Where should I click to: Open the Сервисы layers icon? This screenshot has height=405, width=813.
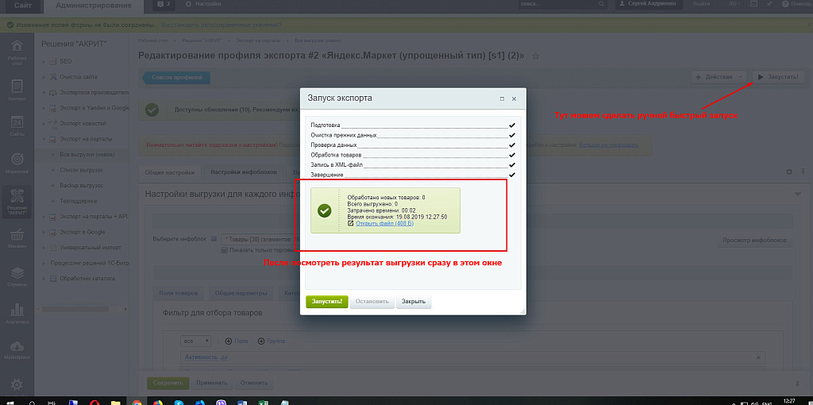[17, 276]
